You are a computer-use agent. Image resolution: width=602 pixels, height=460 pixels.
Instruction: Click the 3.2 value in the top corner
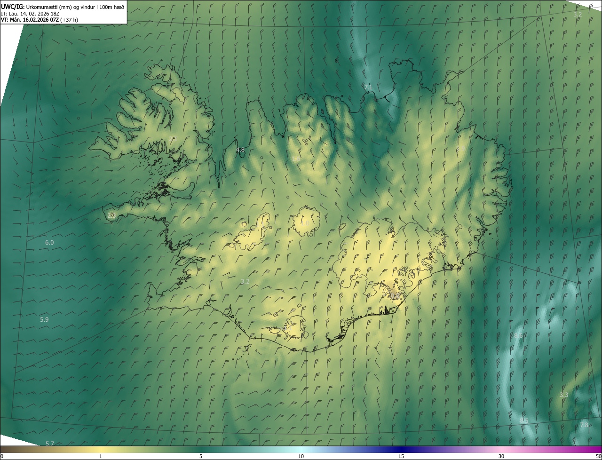click(x=578, y=15)
